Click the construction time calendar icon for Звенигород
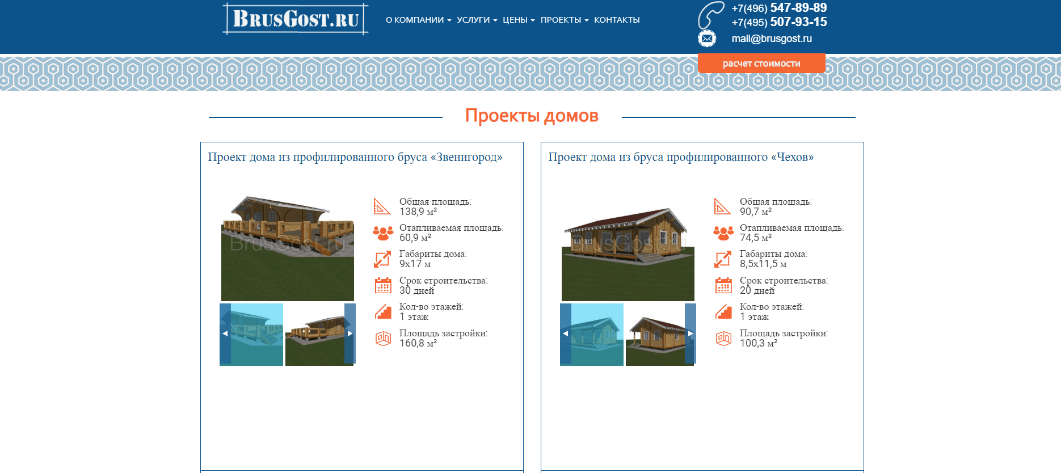1061x473 pixels. [383, 285]
